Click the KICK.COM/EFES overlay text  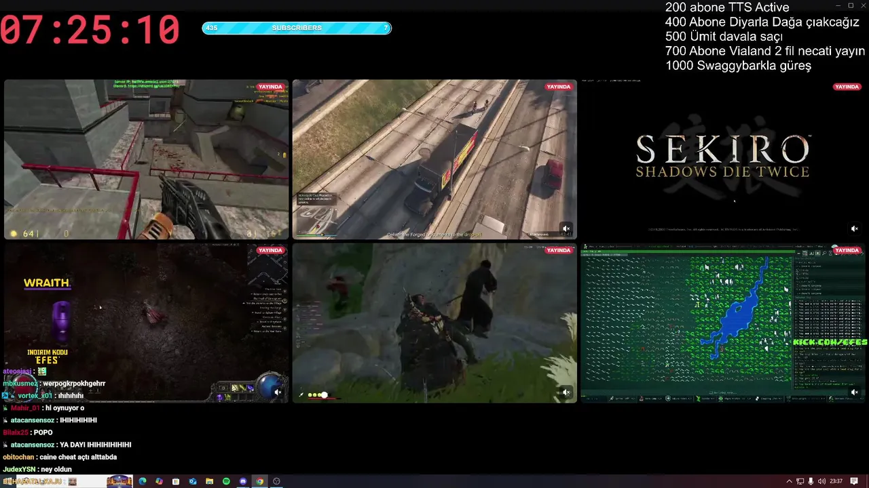tap(830, 342)
